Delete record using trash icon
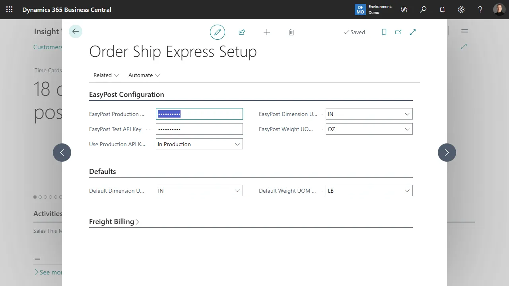509x286 pixels. [x=291, y=32]
